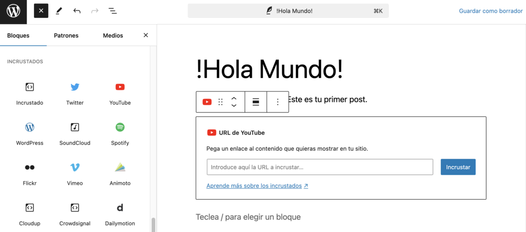Close the inserter panel with X

tap(145, 35)
